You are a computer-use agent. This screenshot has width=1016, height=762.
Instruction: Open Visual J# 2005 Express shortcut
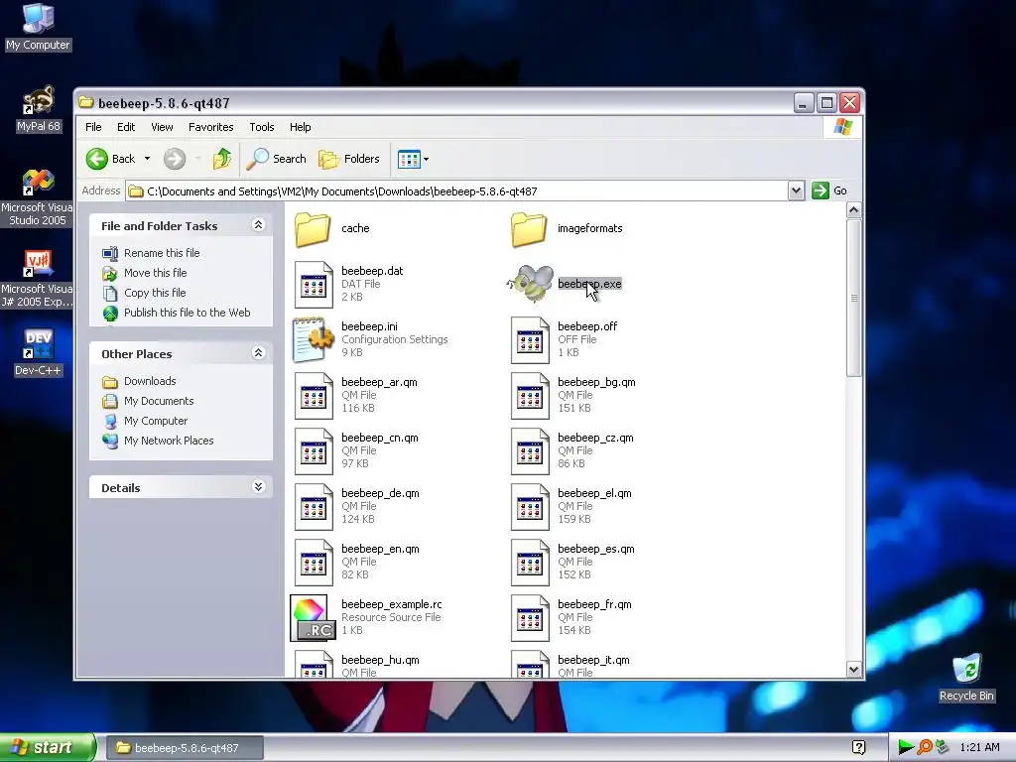pos(37,279)
